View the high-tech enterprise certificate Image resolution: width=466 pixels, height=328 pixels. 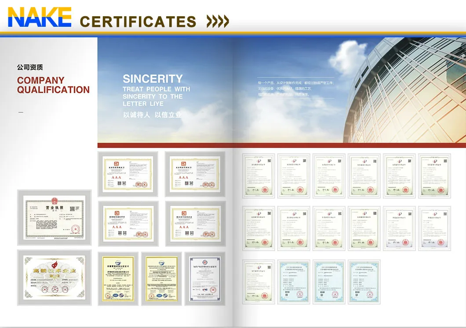54,278
